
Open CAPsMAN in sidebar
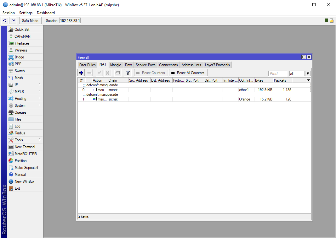click(25, 36)
